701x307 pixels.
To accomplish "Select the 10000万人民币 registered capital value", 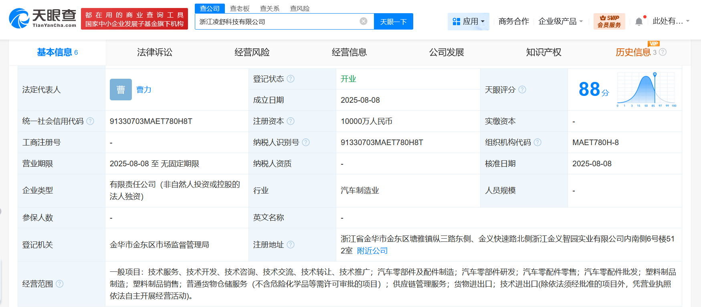I will [x=366, y=121].
